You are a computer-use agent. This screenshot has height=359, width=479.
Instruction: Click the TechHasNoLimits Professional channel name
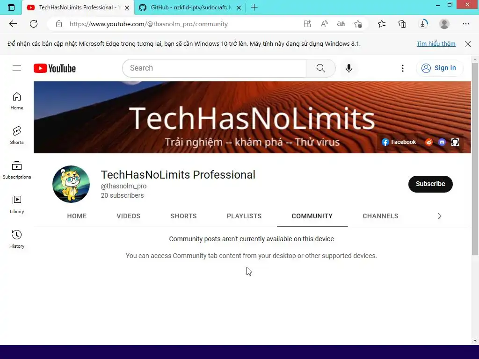coord(178,175)
